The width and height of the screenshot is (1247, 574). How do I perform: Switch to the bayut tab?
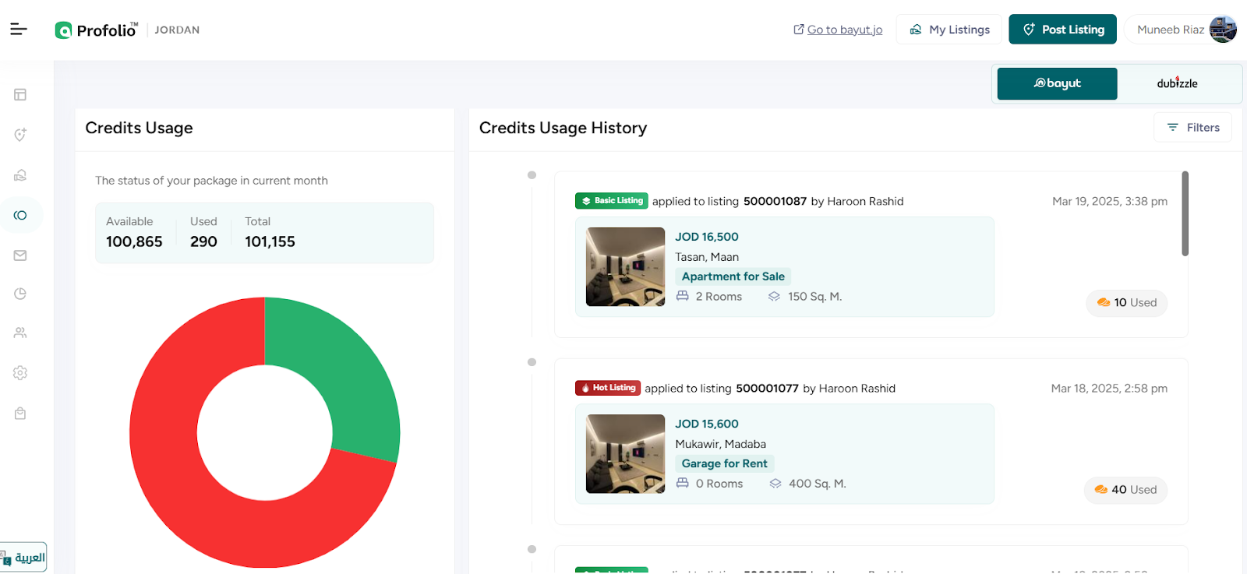pyautogui.click(x=1058, y=83)
